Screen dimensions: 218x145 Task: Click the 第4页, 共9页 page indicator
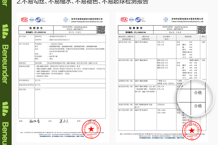(175, 32)
